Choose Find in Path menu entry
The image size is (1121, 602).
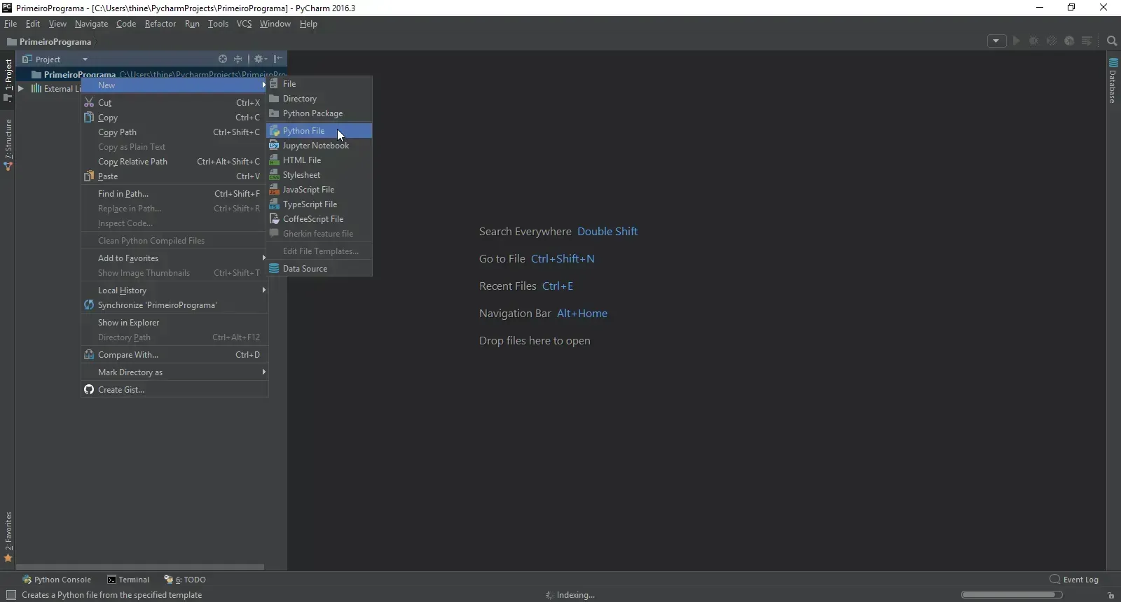pyautogui.click(x=174, y=194)
